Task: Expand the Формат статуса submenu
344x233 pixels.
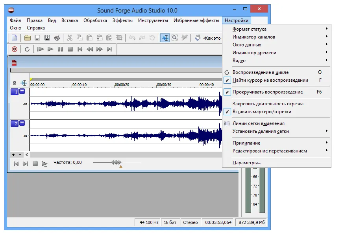Action: [276, 29]
